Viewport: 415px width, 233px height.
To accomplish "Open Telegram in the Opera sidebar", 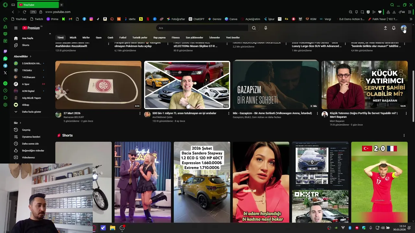I will pos(5,66).
